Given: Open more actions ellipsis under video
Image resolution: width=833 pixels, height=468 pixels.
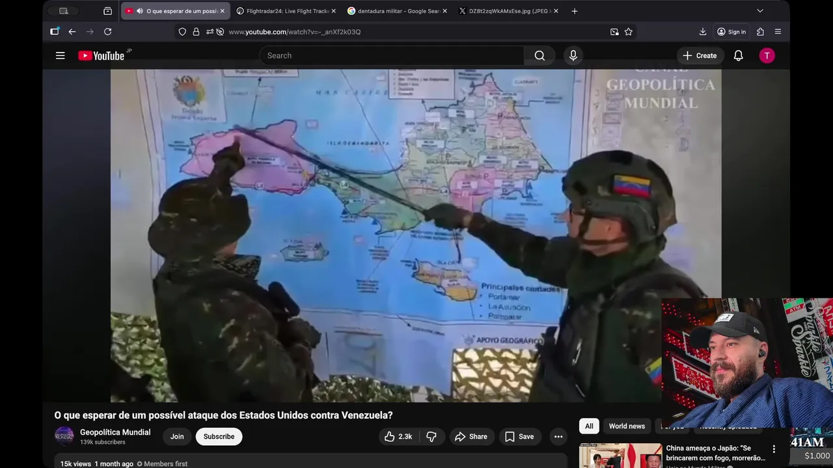Looking at the screenshot, I should 558,437.
